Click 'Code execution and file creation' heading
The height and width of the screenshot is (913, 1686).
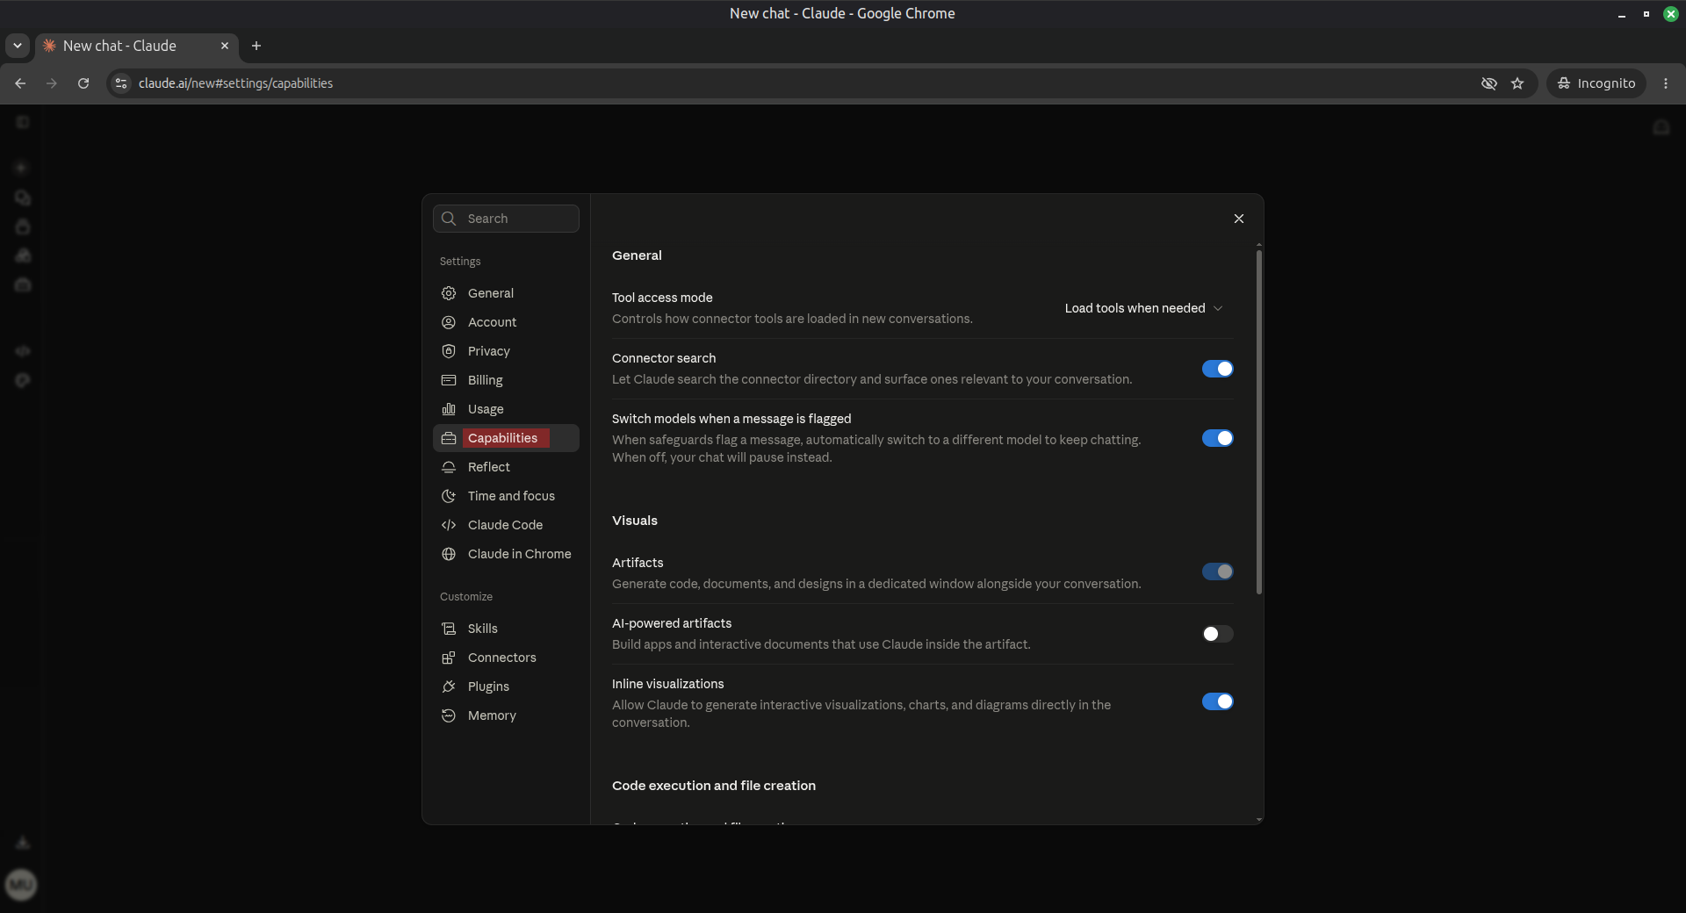tap(714, 786)
